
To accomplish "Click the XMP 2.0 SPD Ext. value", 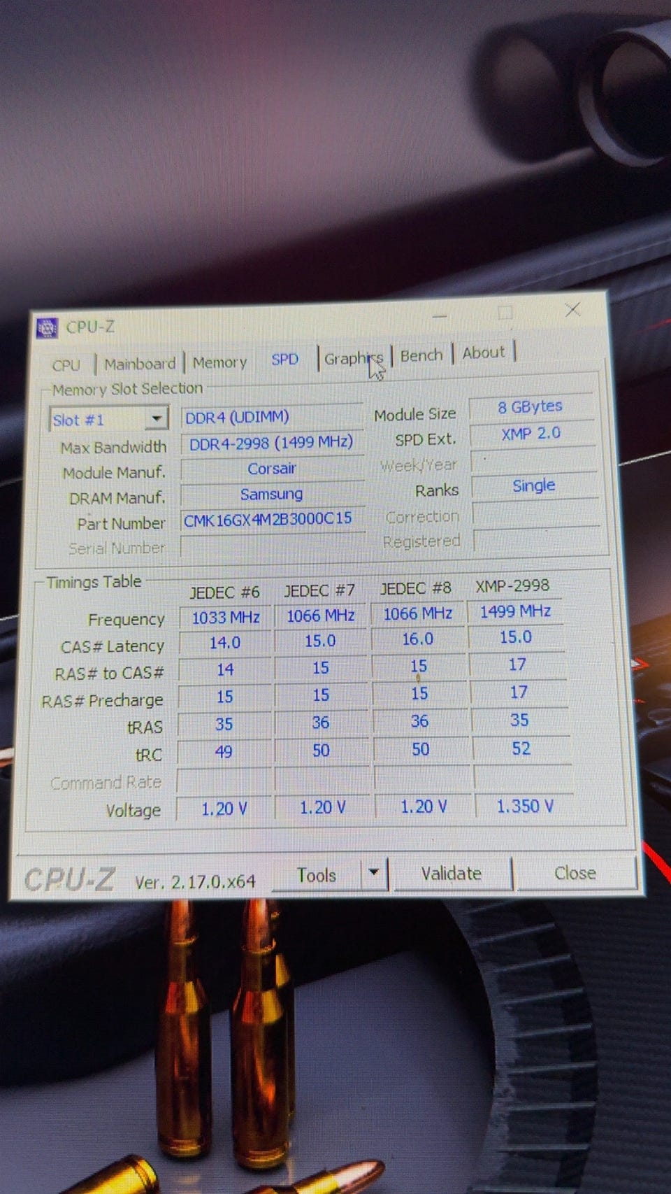I will pyautogui.click(x=532, y=434).
